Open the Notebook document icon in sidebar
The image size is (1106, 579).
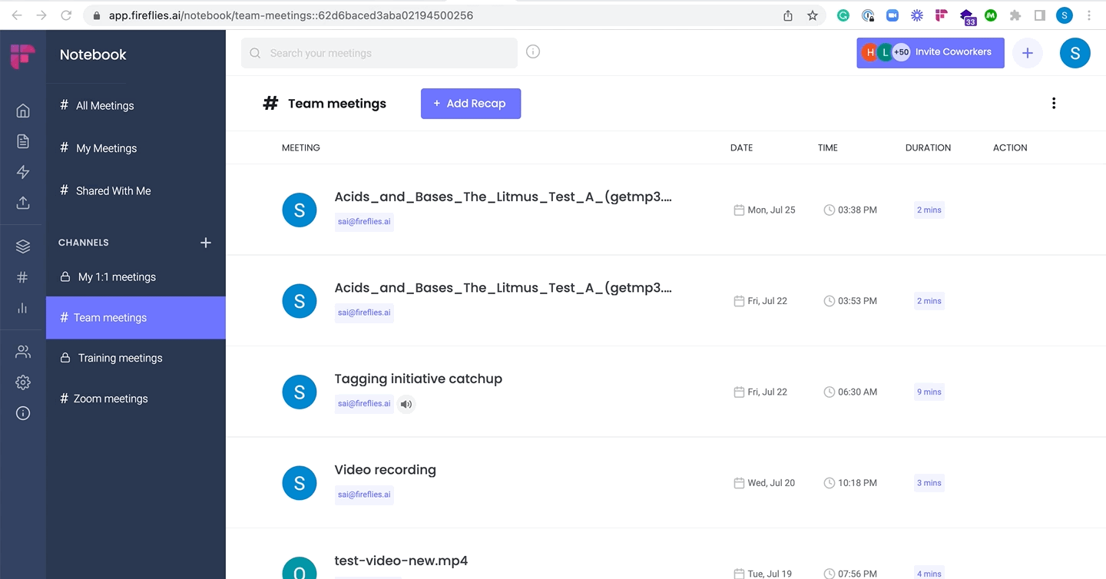23,141
